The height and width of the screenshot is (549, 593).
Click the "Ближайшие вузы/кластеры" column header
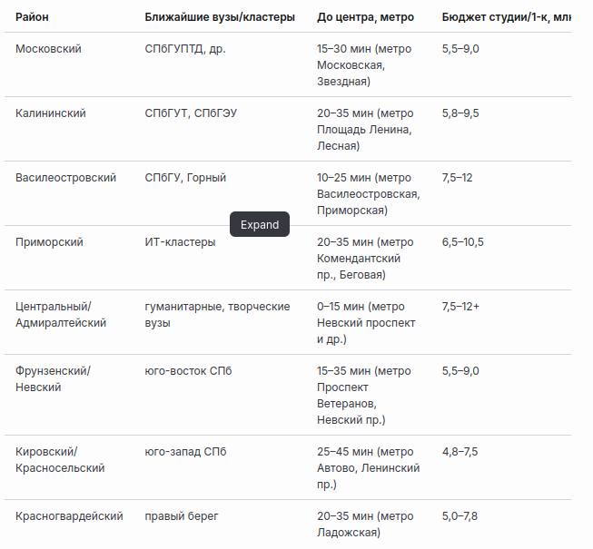[x=220, y=17]
